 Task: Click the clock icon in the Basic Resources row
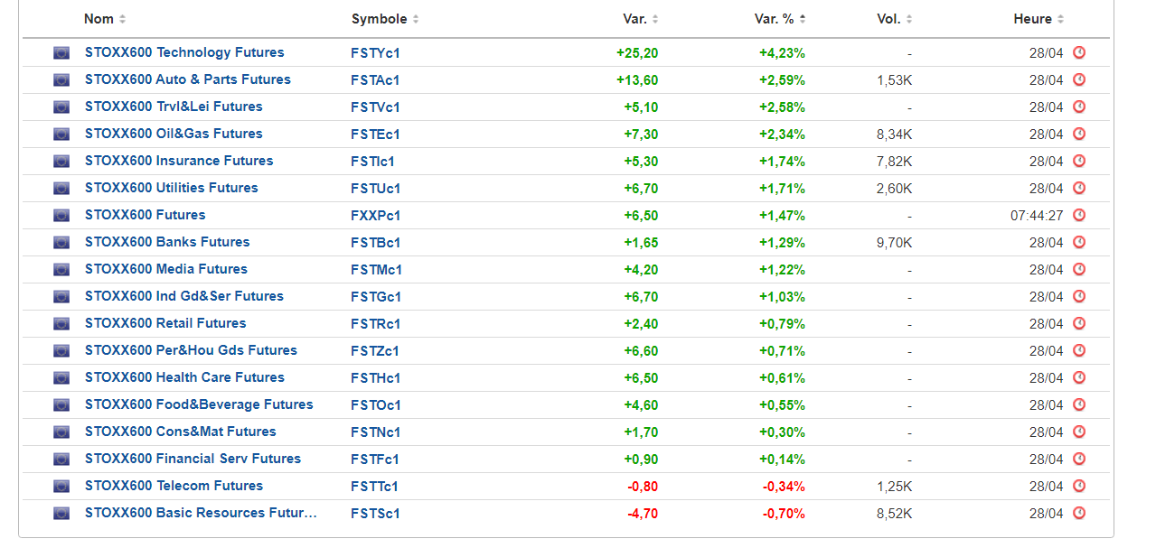point(1078,513)
